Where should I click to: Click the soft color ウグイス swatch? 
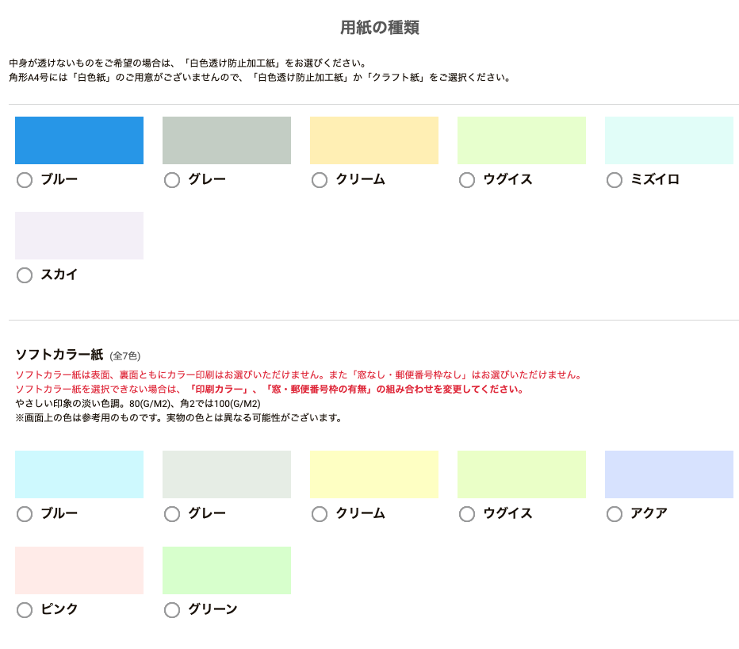[x=522, y=474]
